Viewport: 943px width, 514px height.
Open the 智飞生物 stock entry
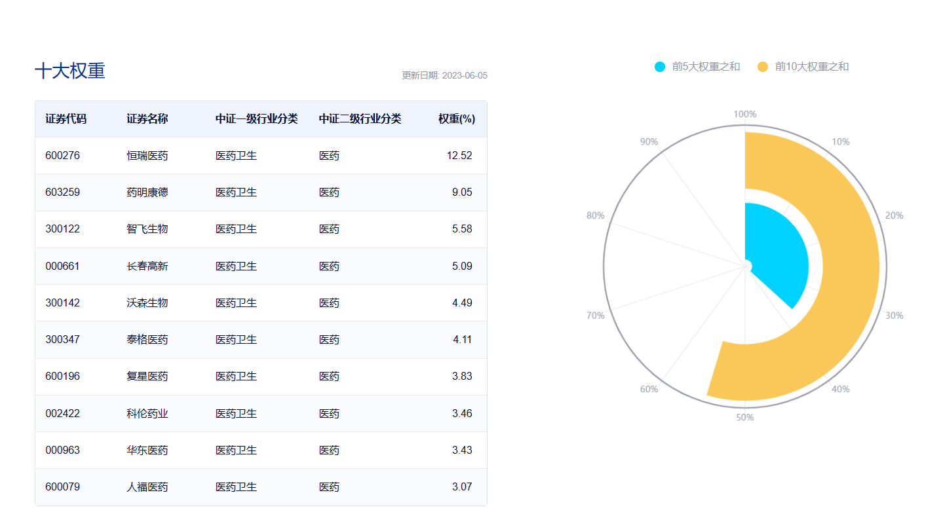click(147, 229)
